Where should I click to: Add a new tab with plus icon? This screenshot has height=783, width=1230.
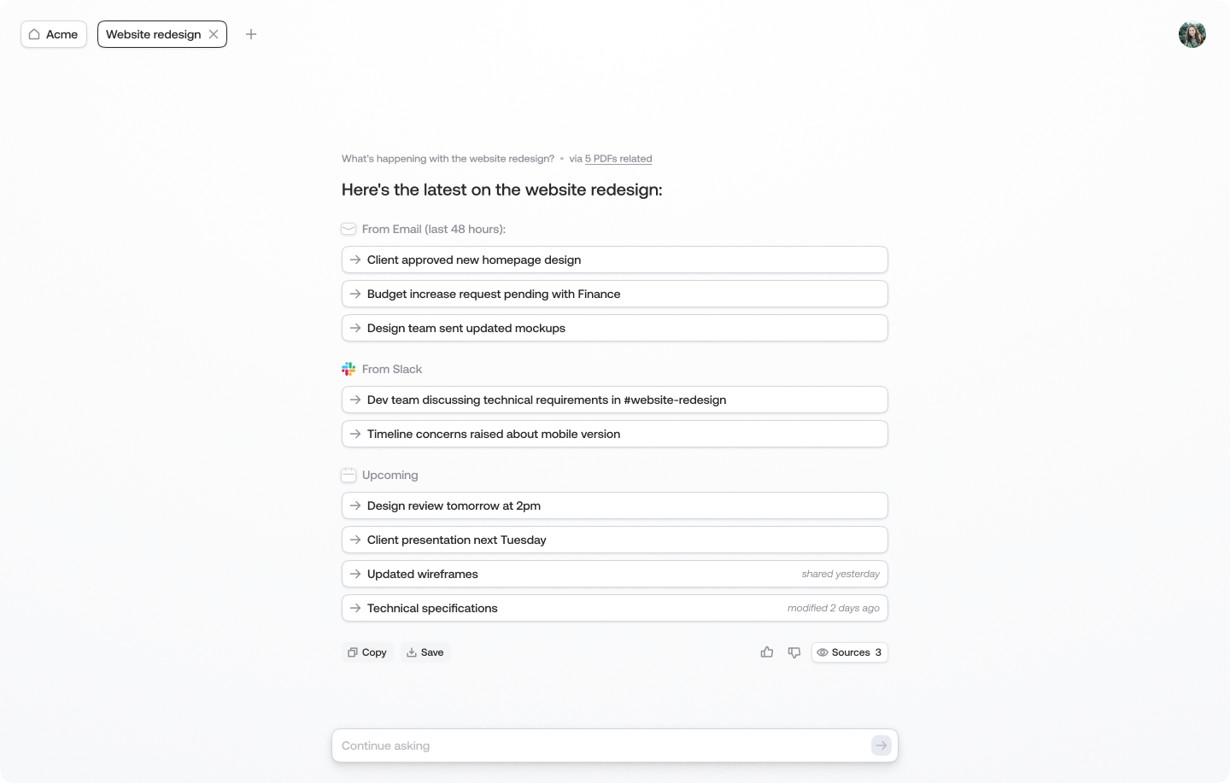[x=251, y=34]
